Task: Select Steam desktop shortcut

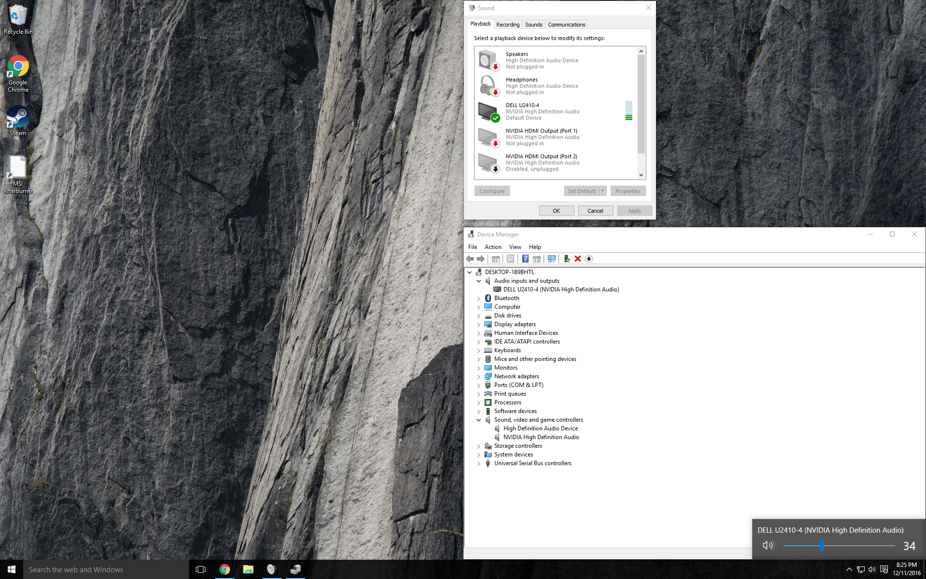Action: pyautogui.click(x=18, y=121)
